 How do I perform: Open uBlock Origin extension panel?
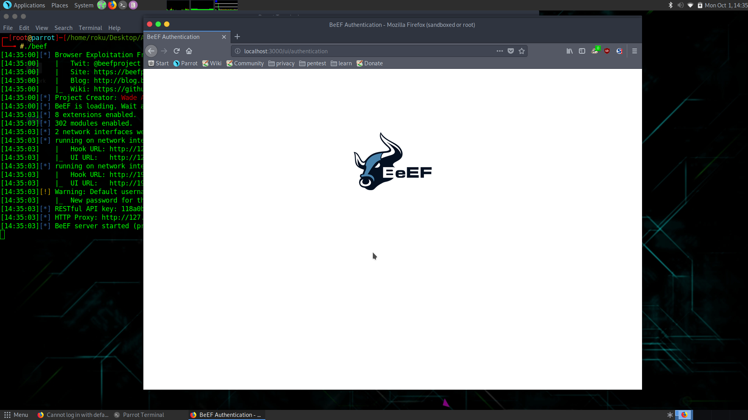point(607,51)
